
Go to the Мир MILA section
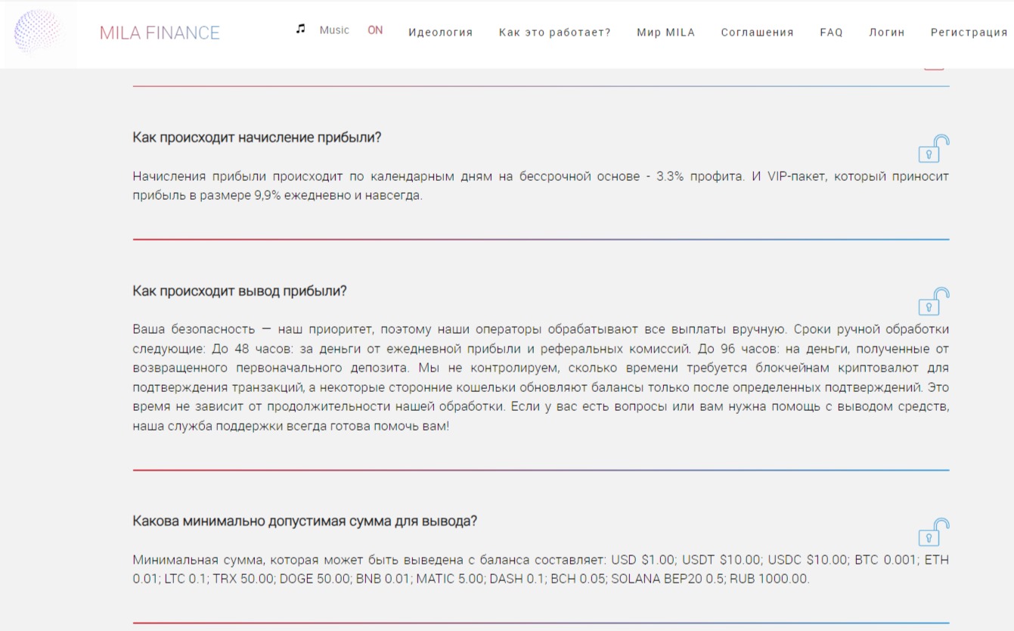pos(665,33)
